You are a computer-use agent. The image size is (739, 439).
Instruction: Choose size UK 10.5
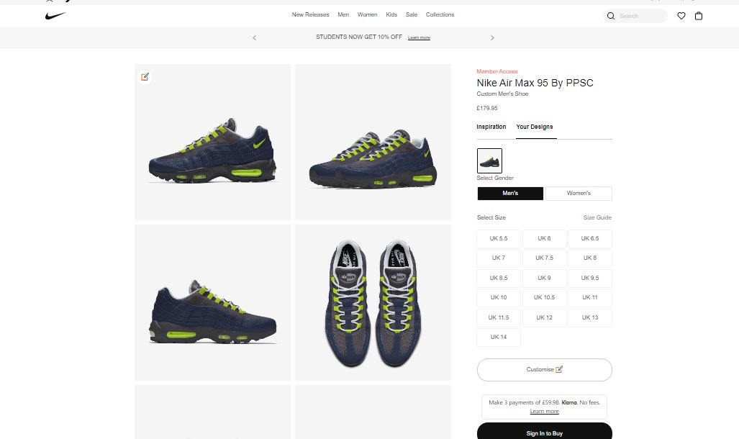[x=544, y=297]
